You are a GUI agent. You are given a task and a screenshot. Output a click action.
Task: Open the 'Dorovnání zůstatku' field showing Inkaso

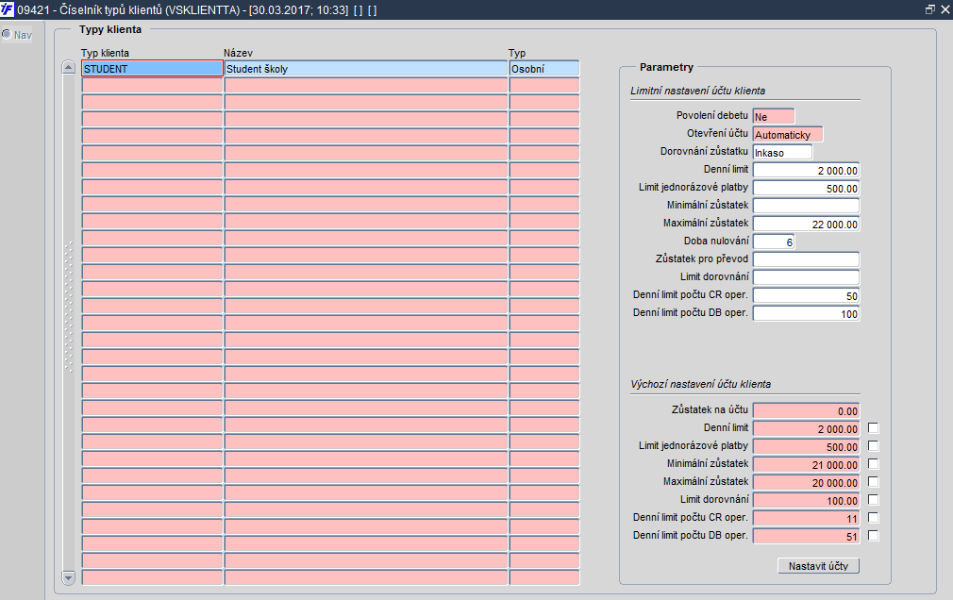coord(782,152)
